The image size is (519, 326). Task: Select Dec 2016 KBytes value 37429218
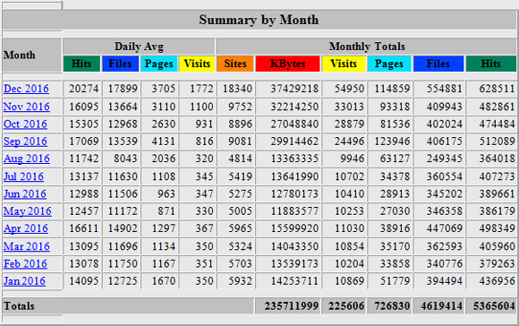click(294, 89)
